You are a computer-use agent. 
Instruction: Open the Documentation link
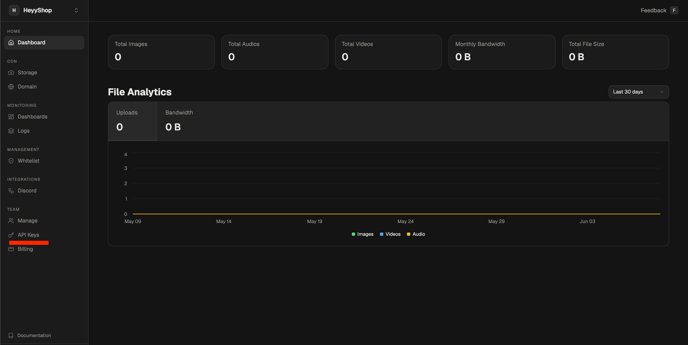coord(34,335)
